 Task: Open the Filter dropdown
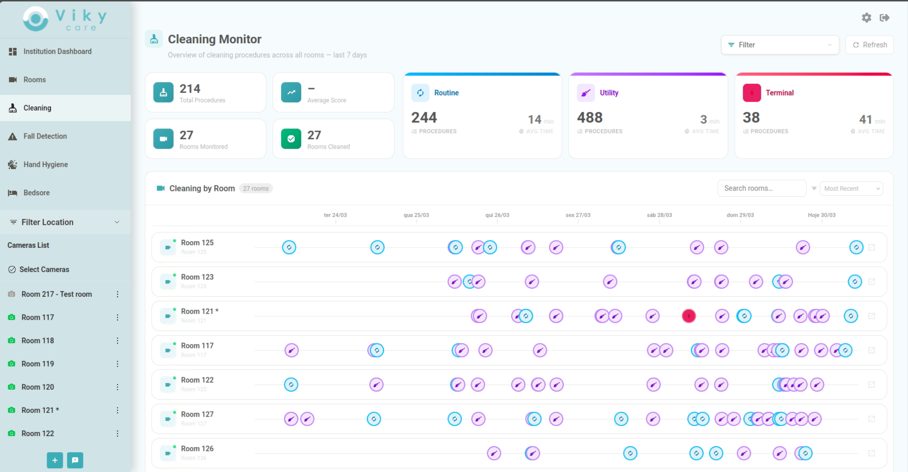(780, 45)
